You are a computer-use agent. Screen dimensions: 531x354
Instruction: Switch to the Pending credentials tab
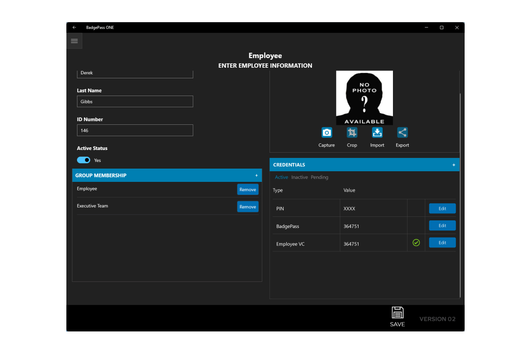tap(319, 177)
